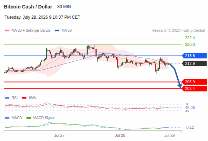
Task: Click the red 205.9 support price tag
Action: point(194,82)
